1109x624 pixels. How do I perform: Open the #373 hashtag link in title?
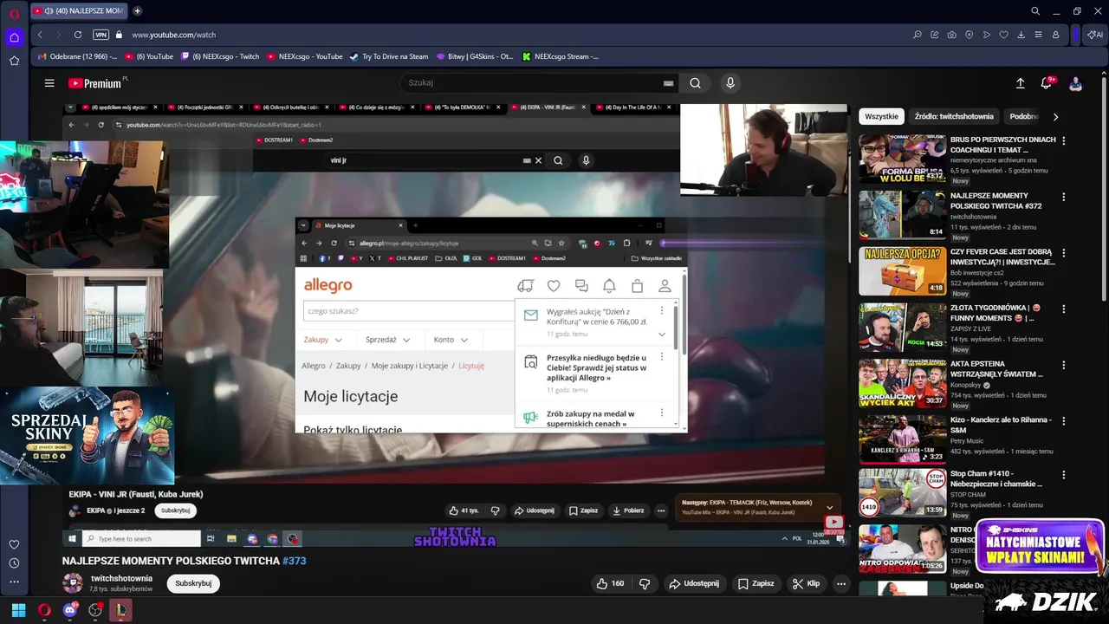click(x=294, y=561)
